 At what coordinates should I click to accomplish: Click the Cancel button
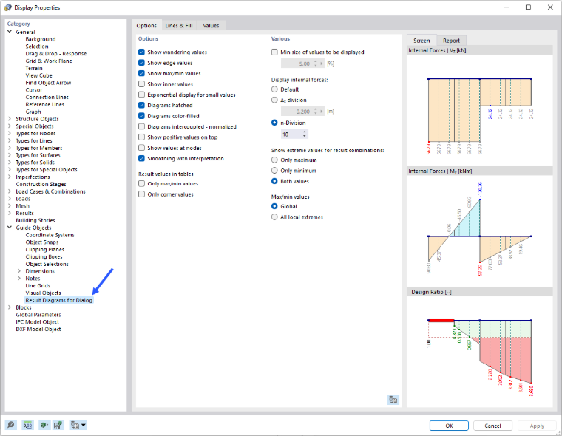pos(492,426)
